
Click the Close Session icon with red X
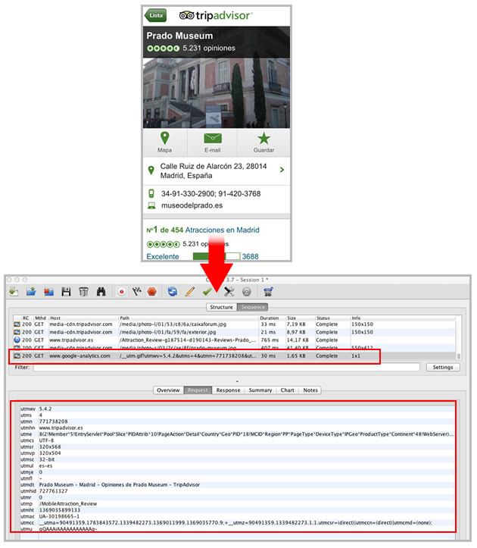point(48,292)
